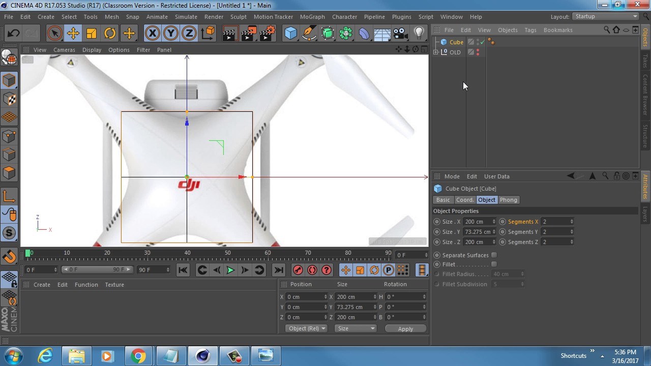The width and height of the screenshot is (651, 366).
Task: Open the Camera object icon
Action: 400,34
